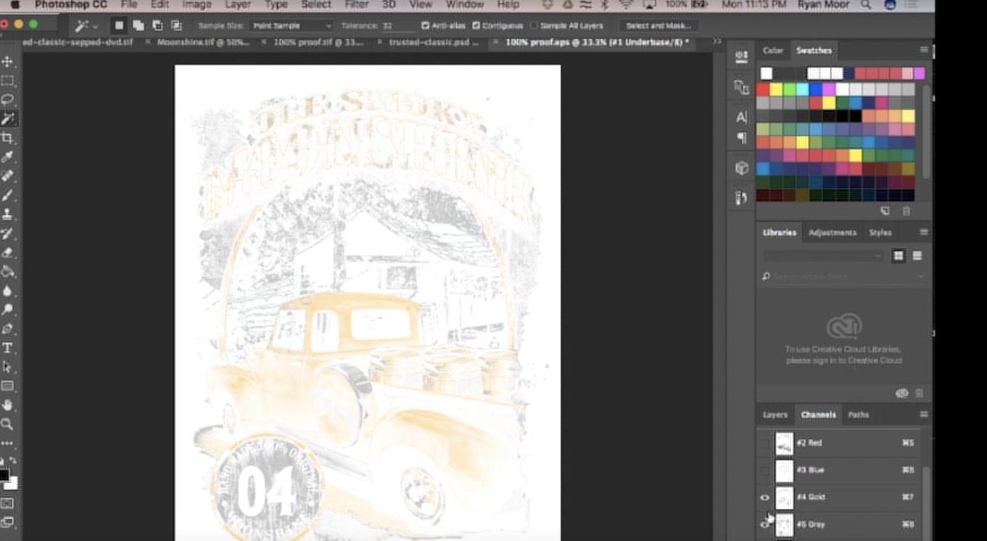Open the Channels panel menu
Image resolution: width=987 pixels, height=541 pixels.
tap(924, 414)
